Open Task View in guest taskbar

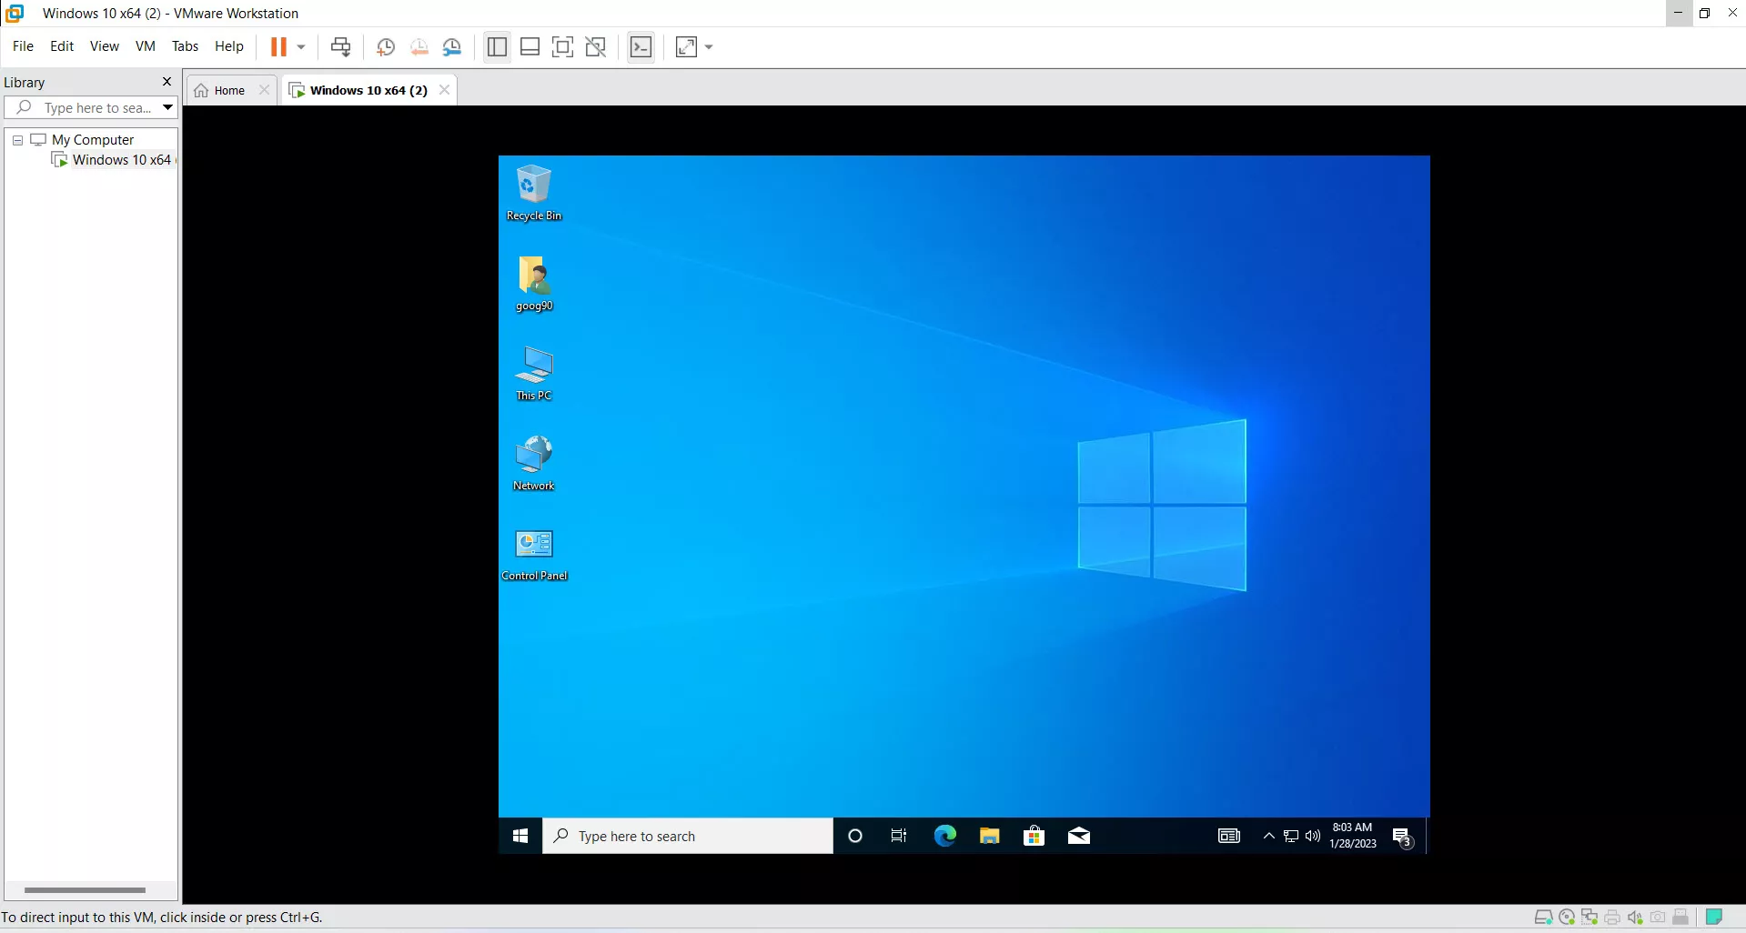[899, 836]
